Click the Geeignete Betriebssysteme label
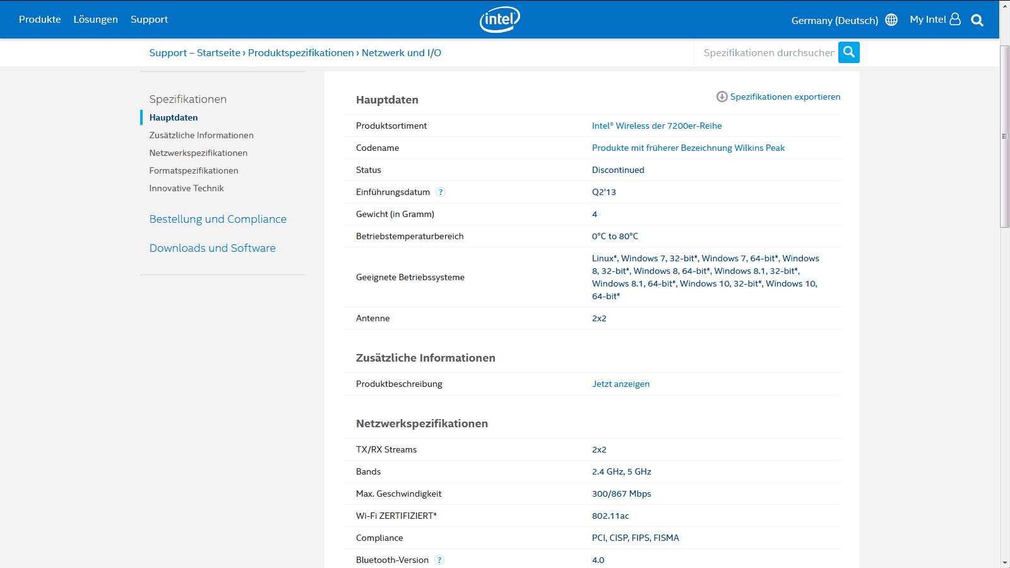 410,277
